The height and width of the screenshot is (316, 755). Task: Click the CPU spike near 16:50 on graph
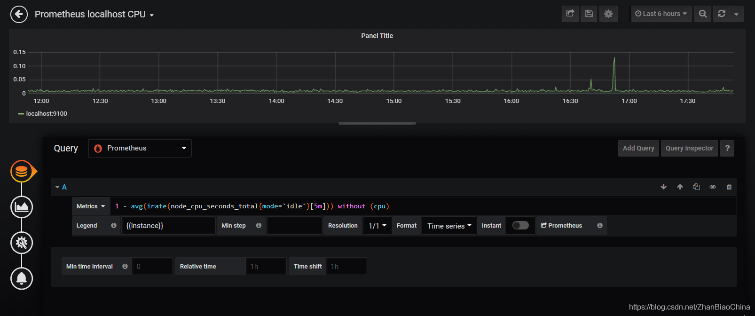(614, 74)
